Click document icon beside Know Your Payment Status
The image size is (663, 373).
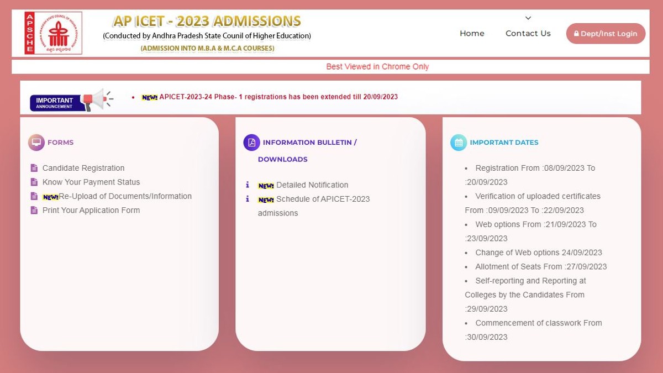pyautogui.click(x=34, y=182)
